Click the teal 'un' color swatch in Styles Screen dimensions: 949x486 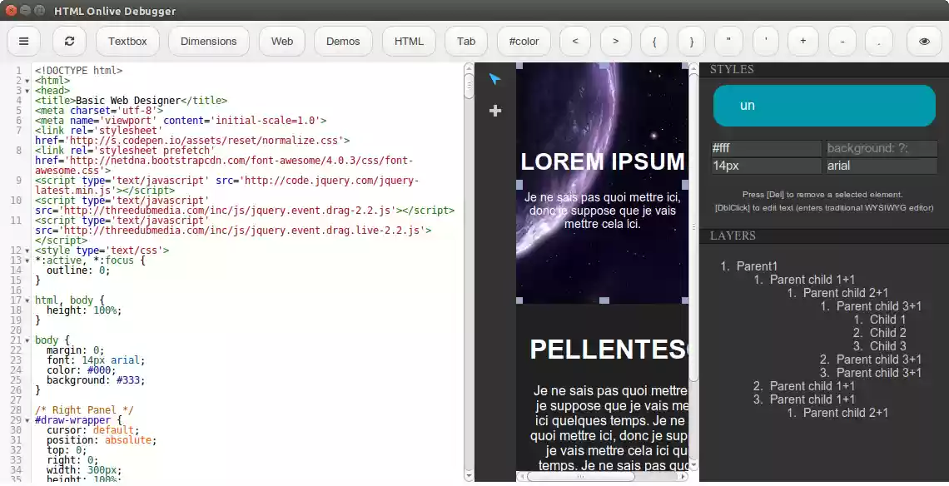tap(823, 105)
